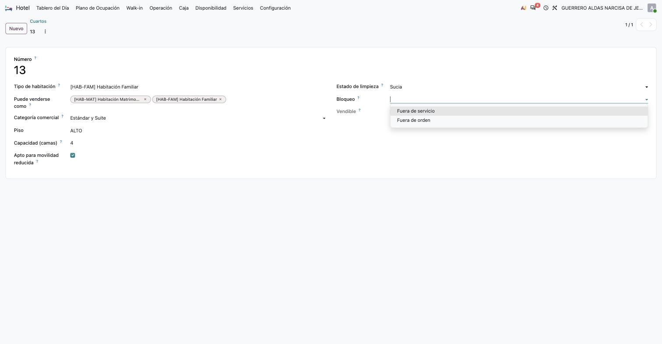
Task: Show help tooltip for Puede venderse como
Action: pyautogui.click(x=30, y=105)
